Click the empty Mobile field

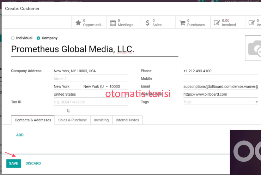coord(220,79)
